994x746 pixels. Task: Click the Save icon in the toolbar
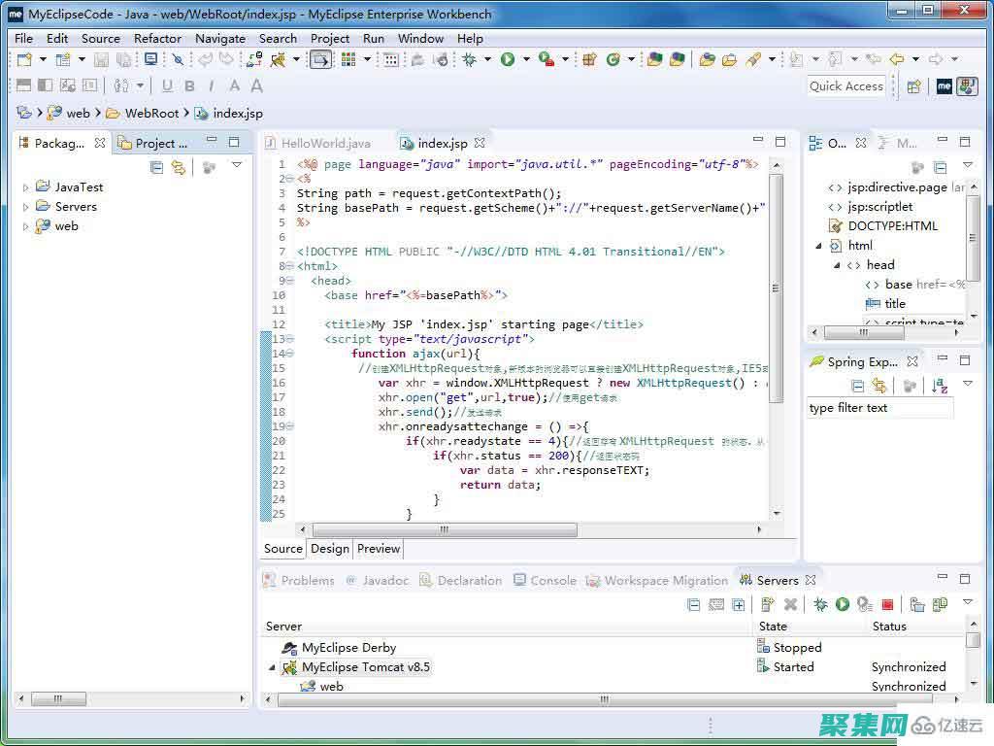101,59
